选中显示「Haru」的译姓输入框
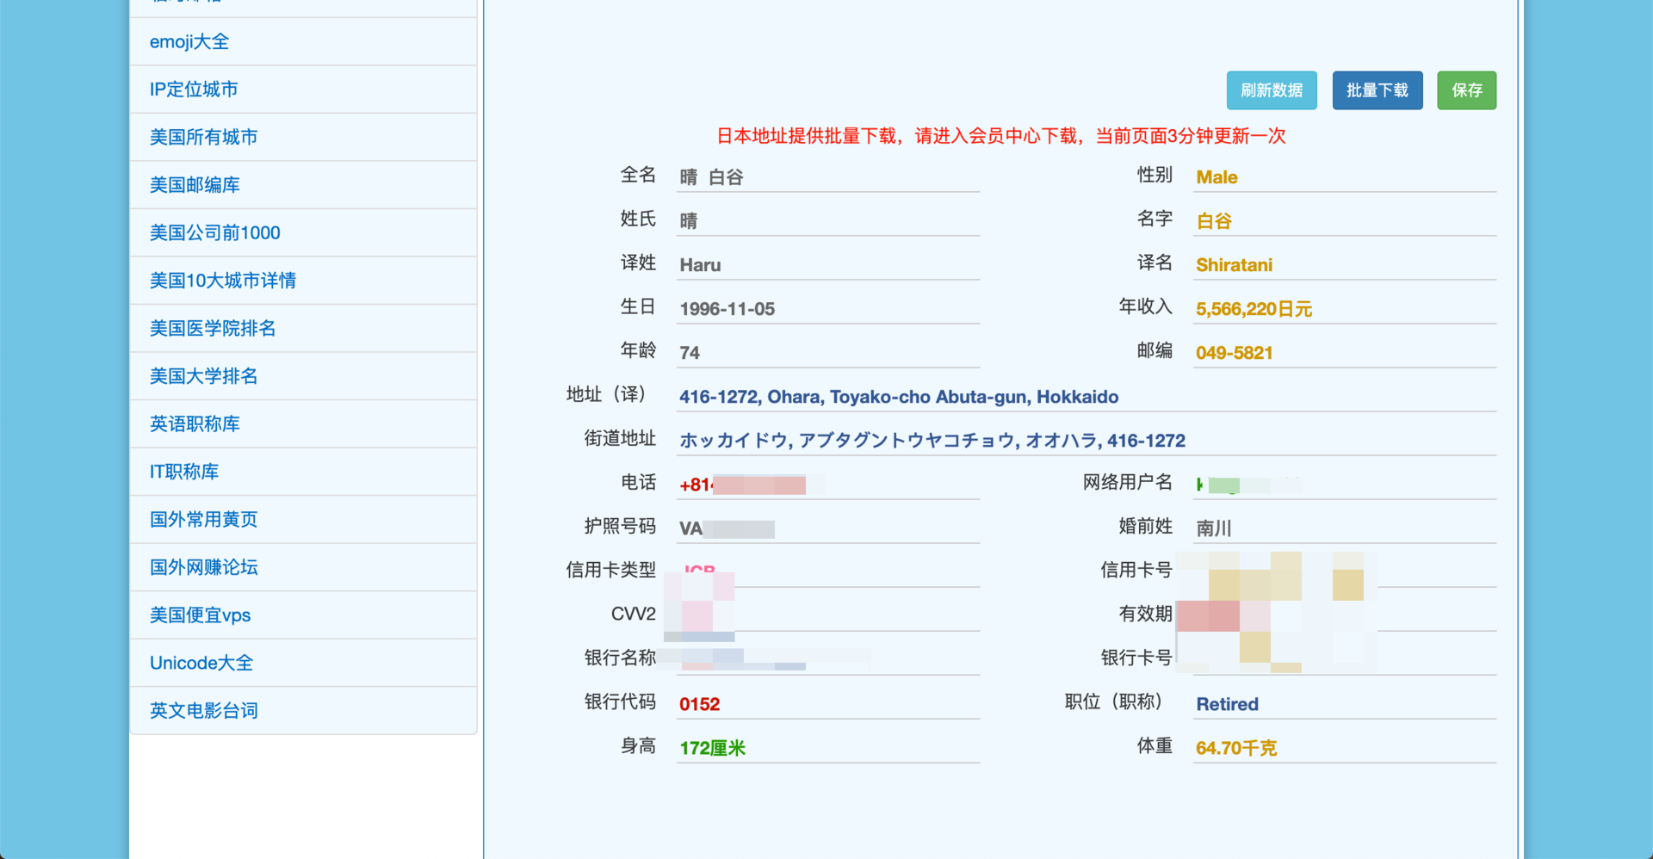 826,264
